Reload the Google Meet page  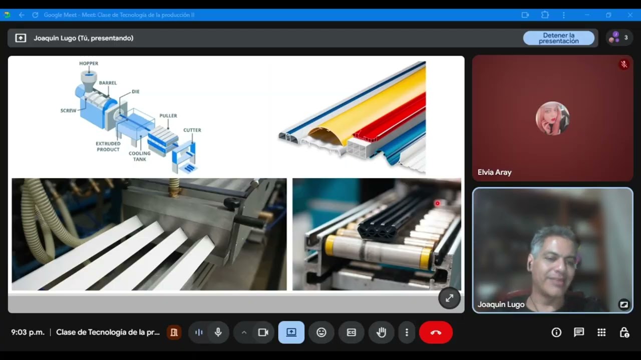[35, 15]
